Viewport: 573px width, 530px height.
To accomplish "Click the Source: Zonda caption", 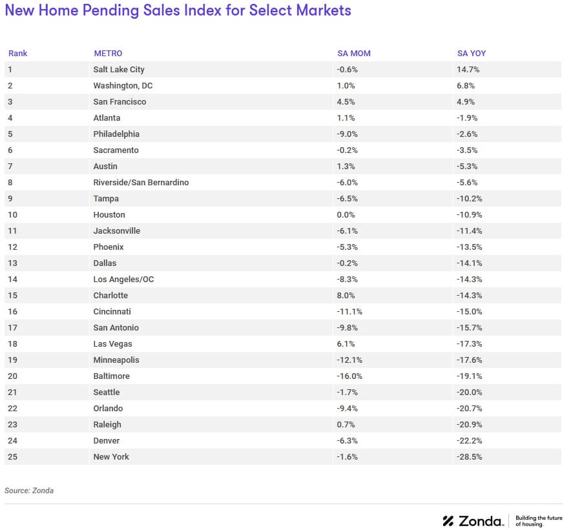I will point(29,491).
